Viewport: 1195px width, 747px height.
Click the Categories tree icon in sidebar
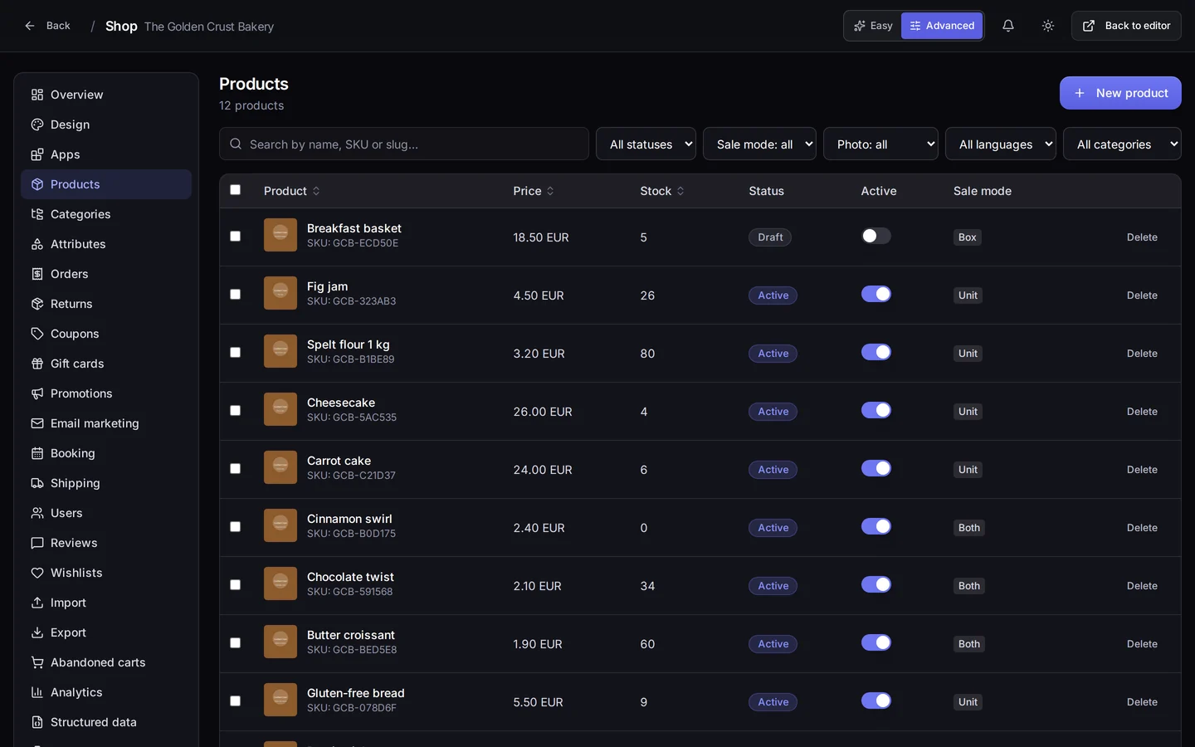coord(37,214)
